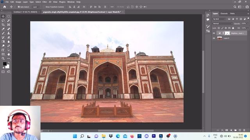The width and height of the screenshot is (250, 140).
Task: Open the Image menu
Action: click(18, 2)
